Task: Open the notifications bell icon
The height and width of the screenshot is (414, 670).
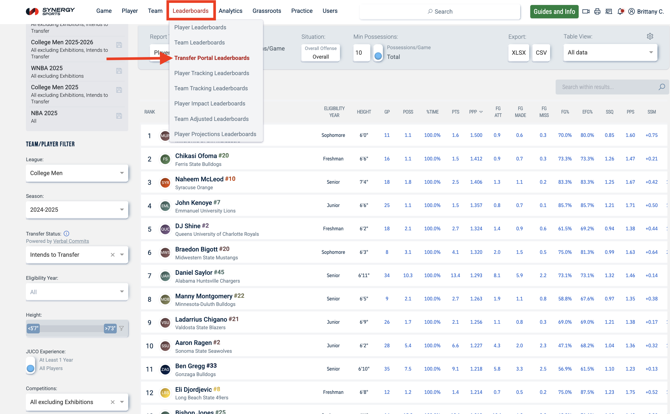Action: click(x=620, y=12)
